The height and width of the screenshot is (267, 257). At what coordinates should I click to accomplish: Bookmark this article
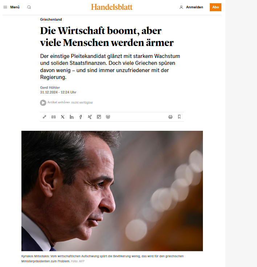(179, 117)
